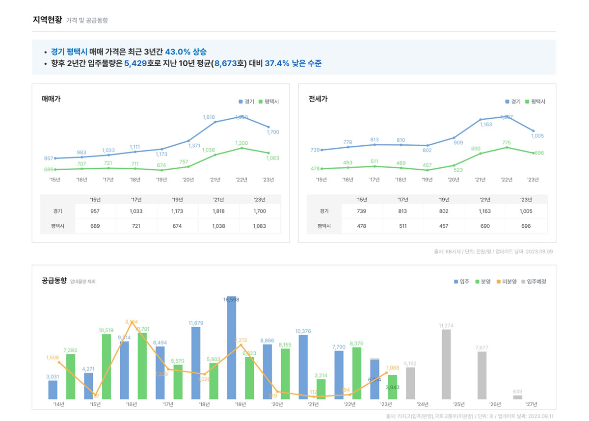Screen dimensions: 589x421
Task: Click the gray 7,677 입주예정 bar for '26년
Action: pyautogui.click(x=482, y=375)
